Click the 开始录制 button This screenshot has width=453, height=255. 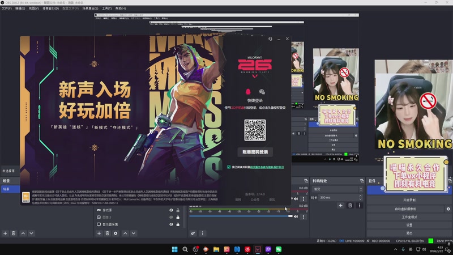tap(409, 201)
